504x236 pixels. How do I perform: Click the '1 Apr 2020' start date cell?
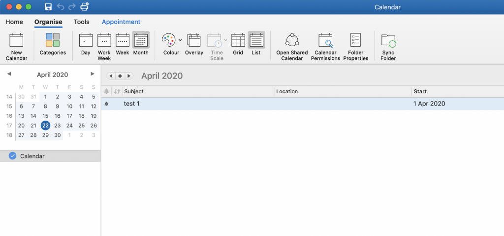(x=429, y=104)
